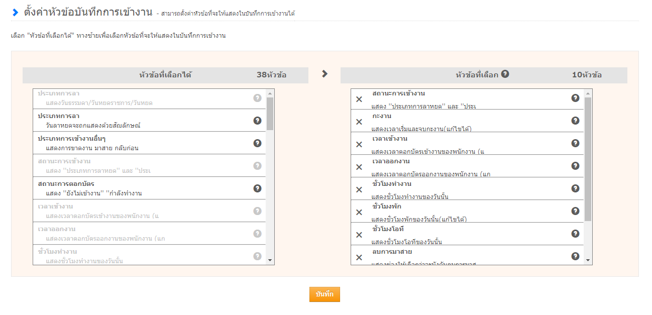Open help for selected ลบการมาสาย item

[x=575, y=256]
